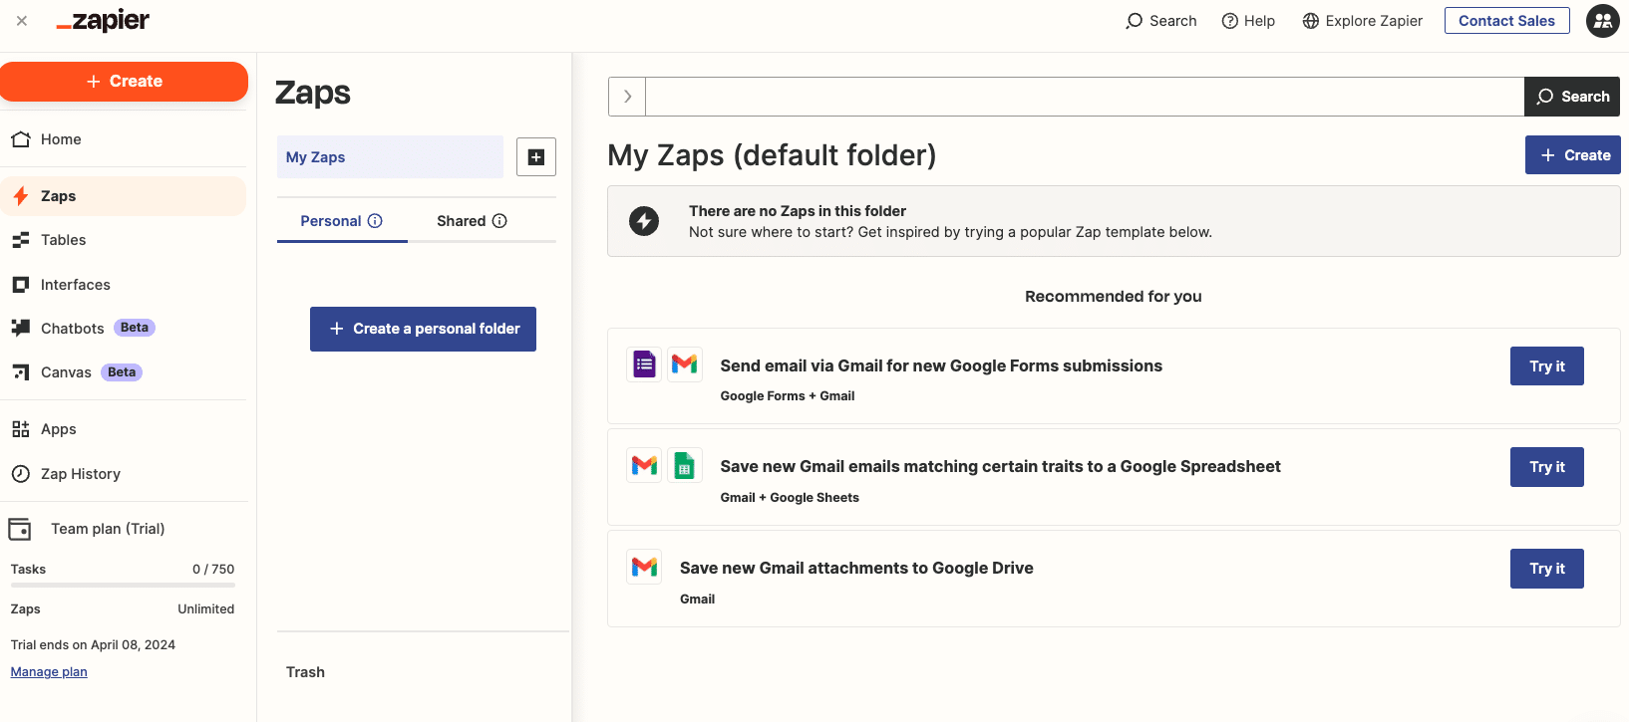Open the account avatar menu
1629x722 pixels.
coord(1603,21)
